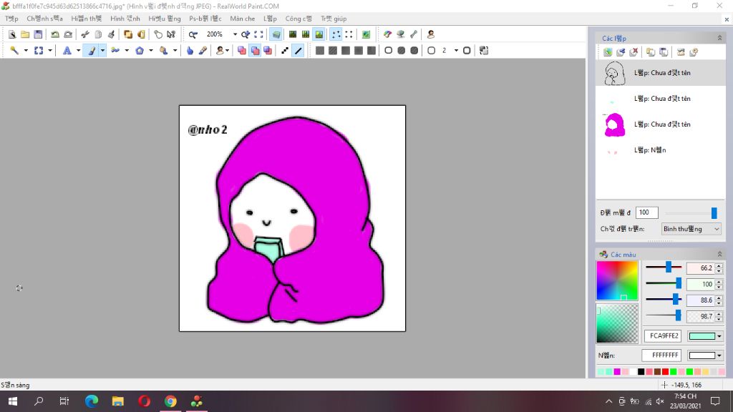Select the top layer with outline drawing
This screenshot has height=412, width=733.
click(661, 73)
